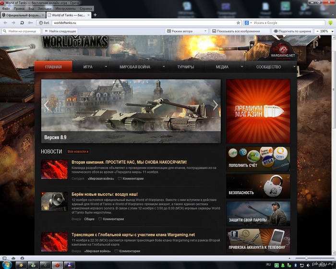Expand the МЕДИА menu arrow

(242, 67)
